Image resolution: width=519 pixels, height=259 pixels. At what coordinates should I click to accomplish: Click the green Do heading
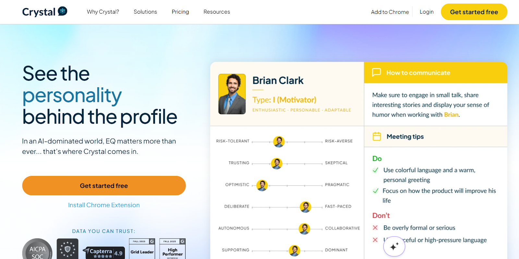pyautogui.click(x=377, y=159)
